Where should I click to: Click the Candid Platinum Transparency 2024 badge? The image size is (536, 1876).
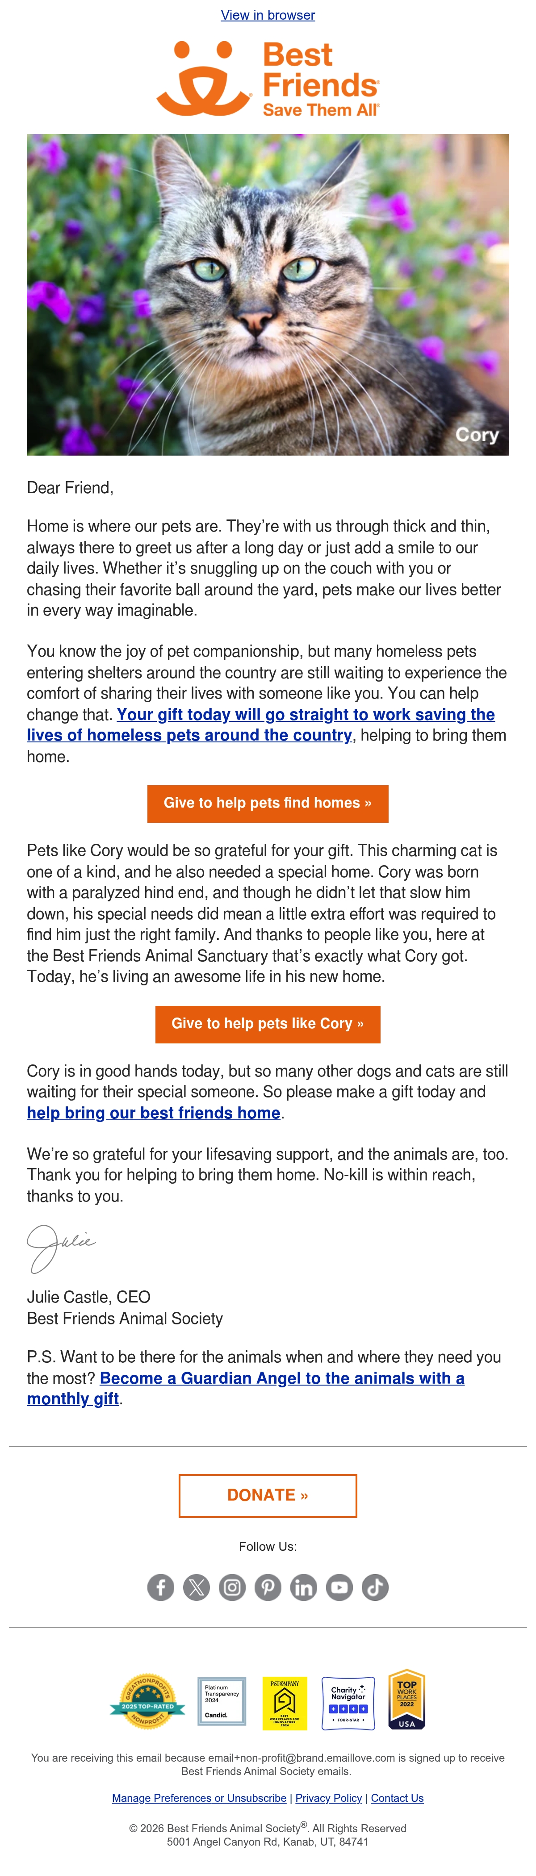pyautogui.click(x=222, y=1701)
